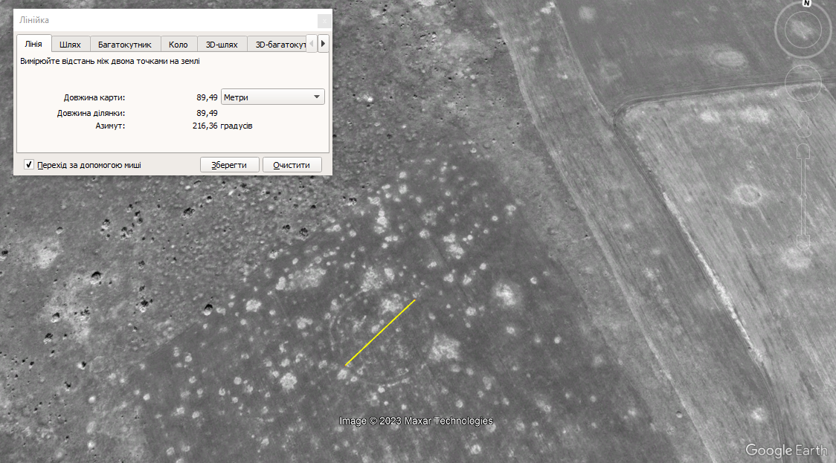Click the Зберегти button

tap(229, 165)
